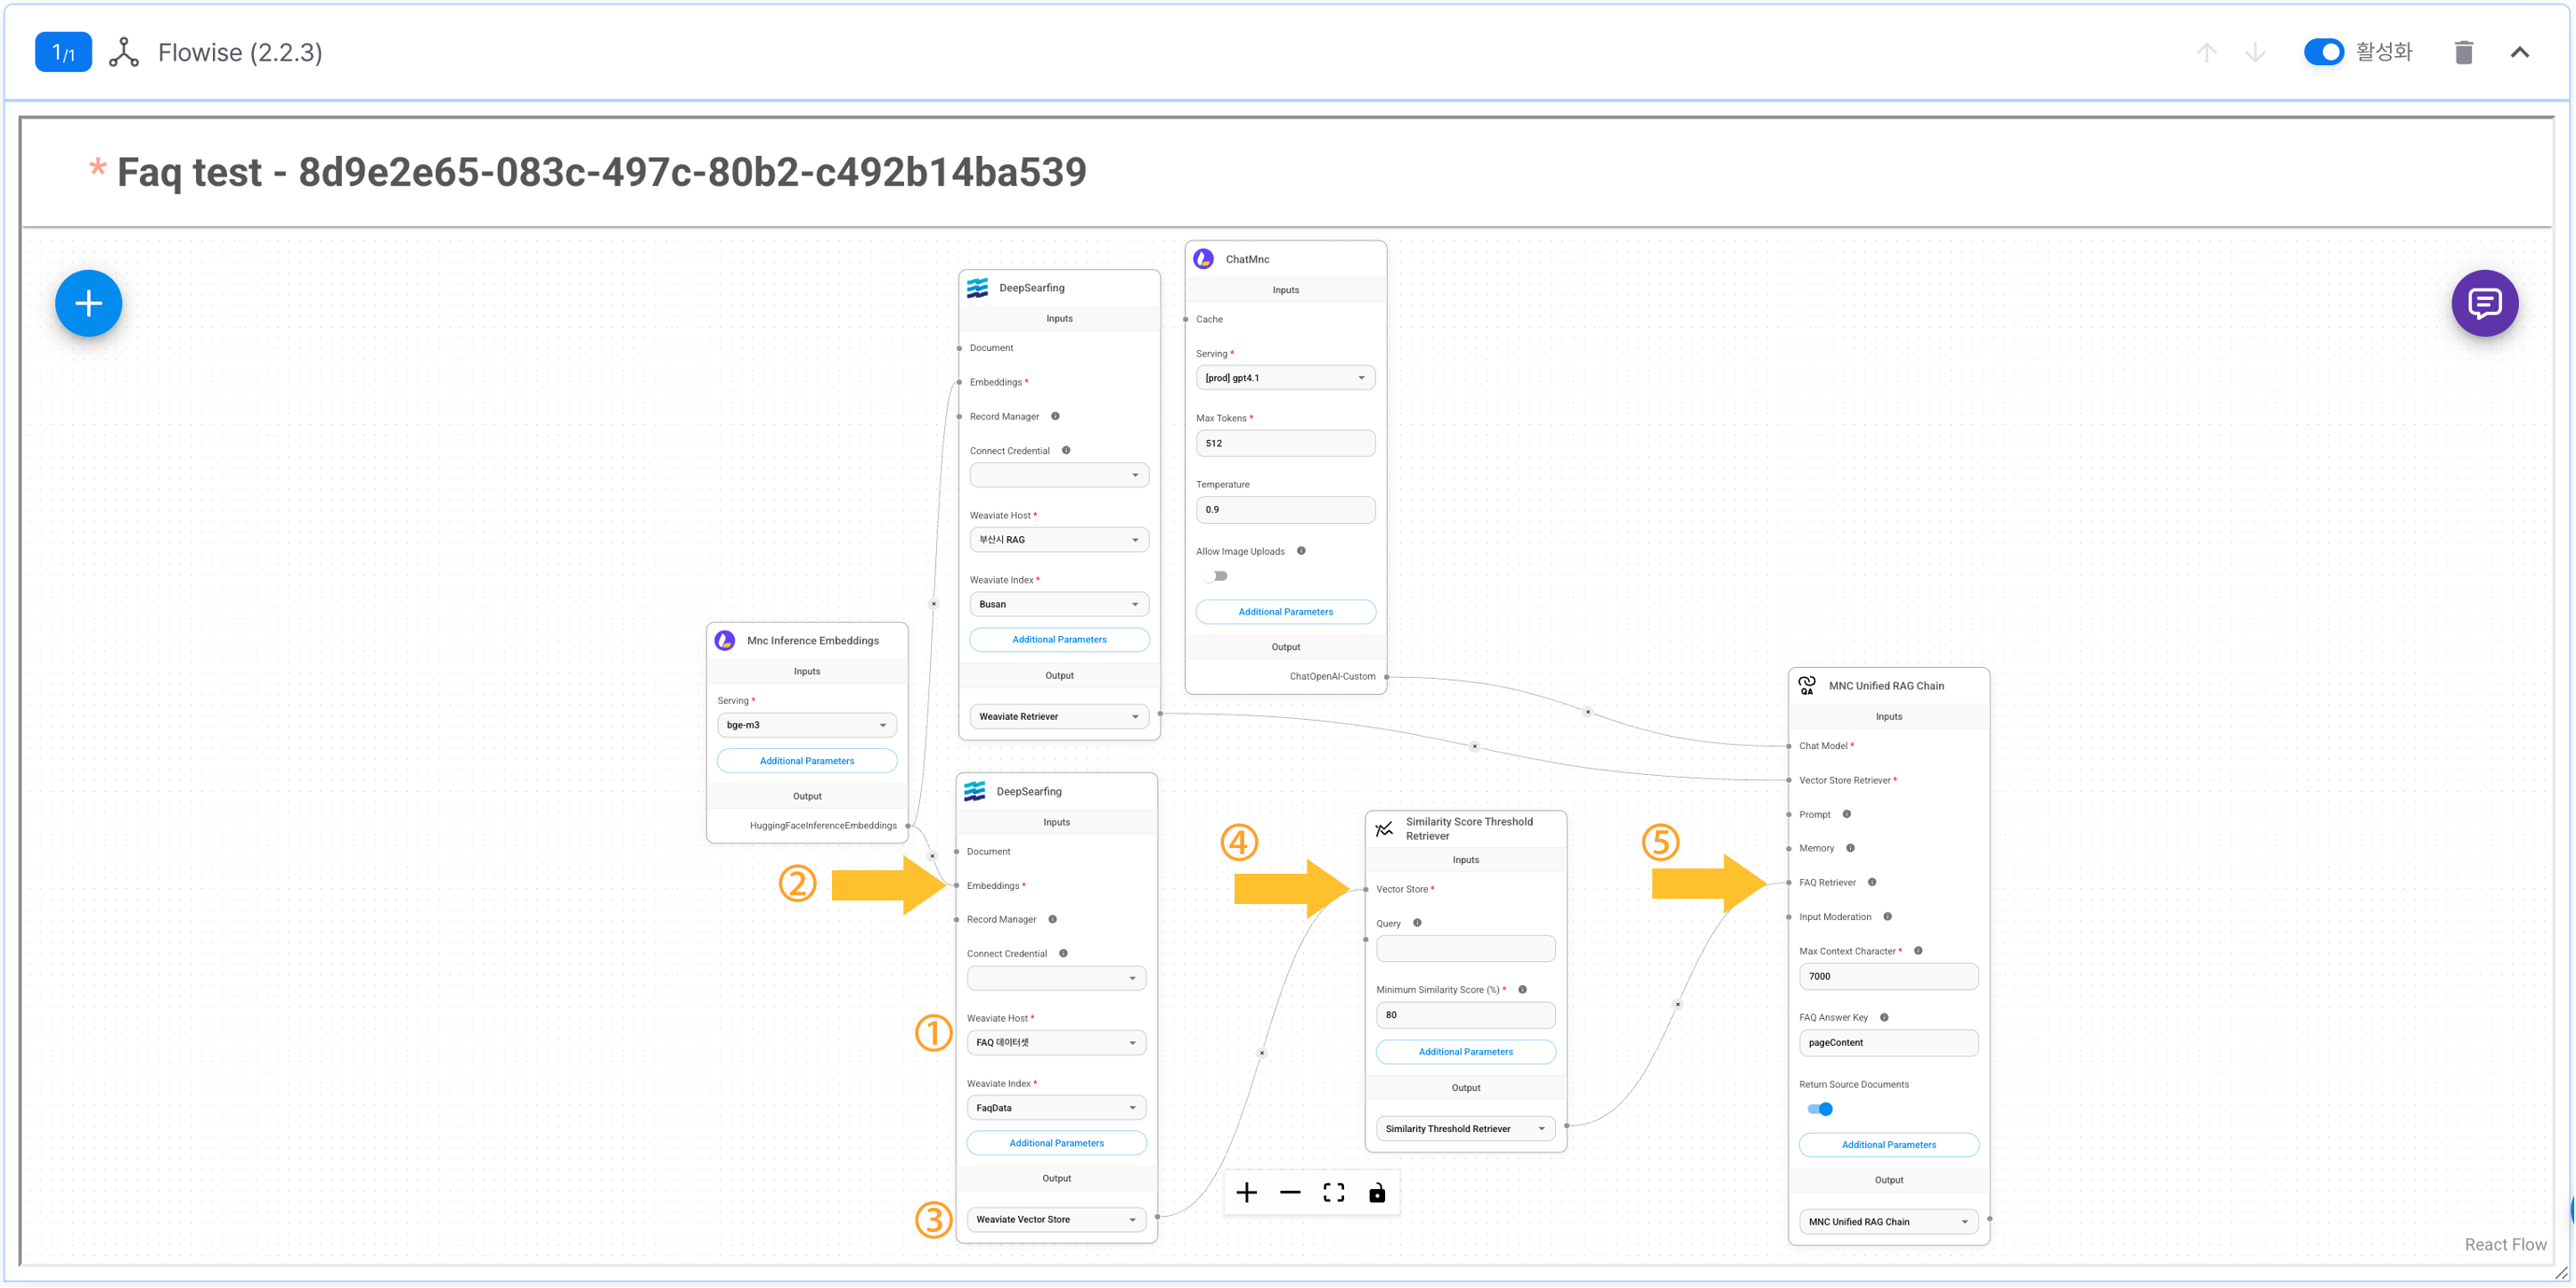Expand the FaqData Weaviate Index dropdown
The height and width of the screenshot is (1288, 2576).
(x=1056, y=1108)
